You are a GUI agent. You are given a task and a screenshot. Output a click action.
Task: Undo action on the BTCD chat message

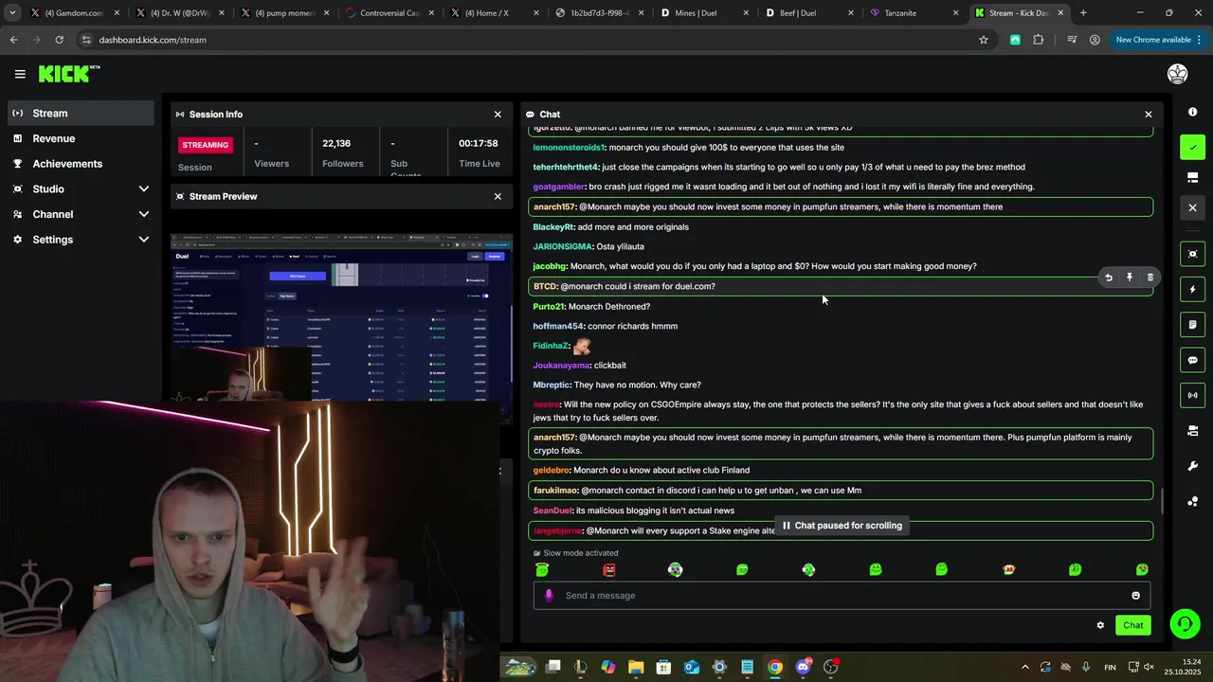click(1109, 278)
